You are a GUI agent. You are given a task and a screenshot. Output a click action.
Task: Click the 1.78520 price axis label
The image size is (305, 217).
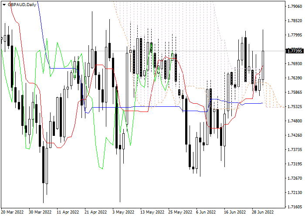coord(295,21)
